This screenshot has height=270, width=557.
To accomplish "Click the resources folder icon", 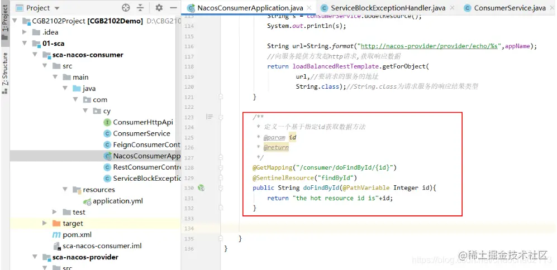I will (77, 190).
